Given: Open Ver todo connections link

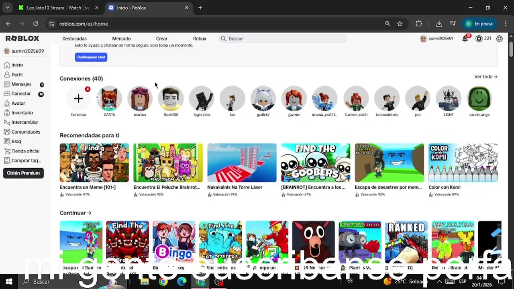Looking at the screenshot, I should [x=486, y=77].
